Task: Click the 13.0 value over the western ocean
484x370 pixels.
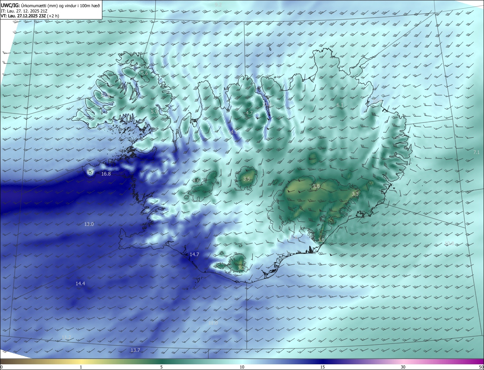Action: 89,224
